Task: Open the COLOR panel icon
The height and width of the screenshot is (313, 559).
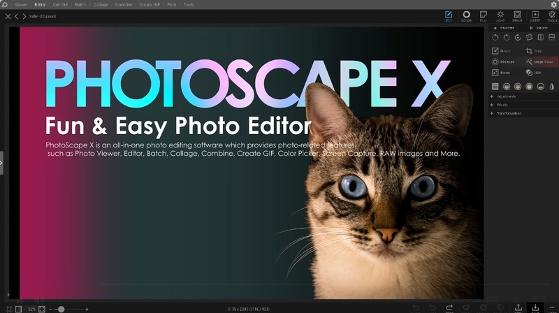Action: 466,16
